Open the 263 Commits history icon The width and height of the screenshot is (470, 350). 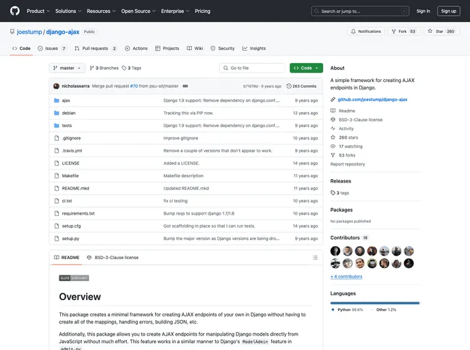(x=289, y=86)
